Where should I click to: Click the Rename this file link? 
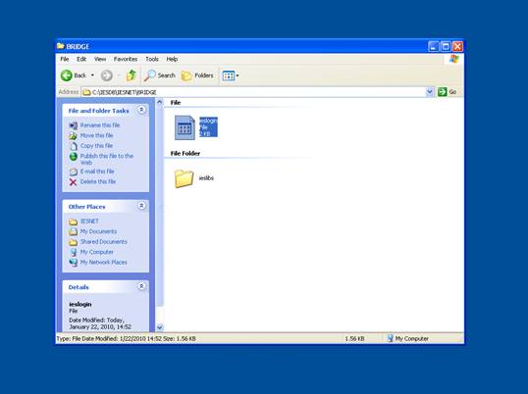coord(100,125)
